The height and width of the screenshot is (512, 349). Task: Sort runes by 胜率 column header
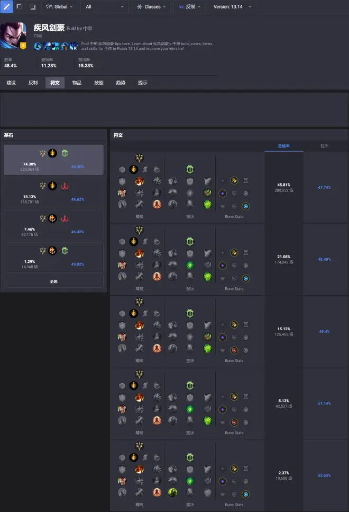pyautogui.click(x=324, y=146)
